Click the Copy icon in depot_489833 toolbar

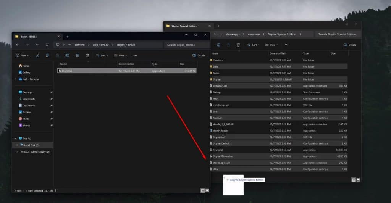(47, 55)
